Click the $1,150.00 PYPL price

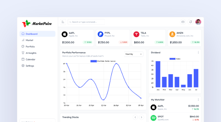click(x=104, y=42)
